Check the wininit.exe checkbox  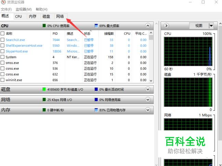(2, 80)
